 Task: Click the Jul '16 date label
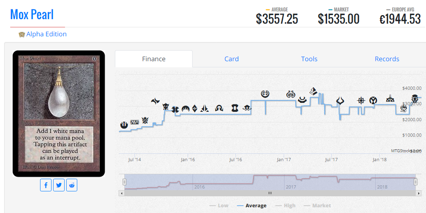235,160
